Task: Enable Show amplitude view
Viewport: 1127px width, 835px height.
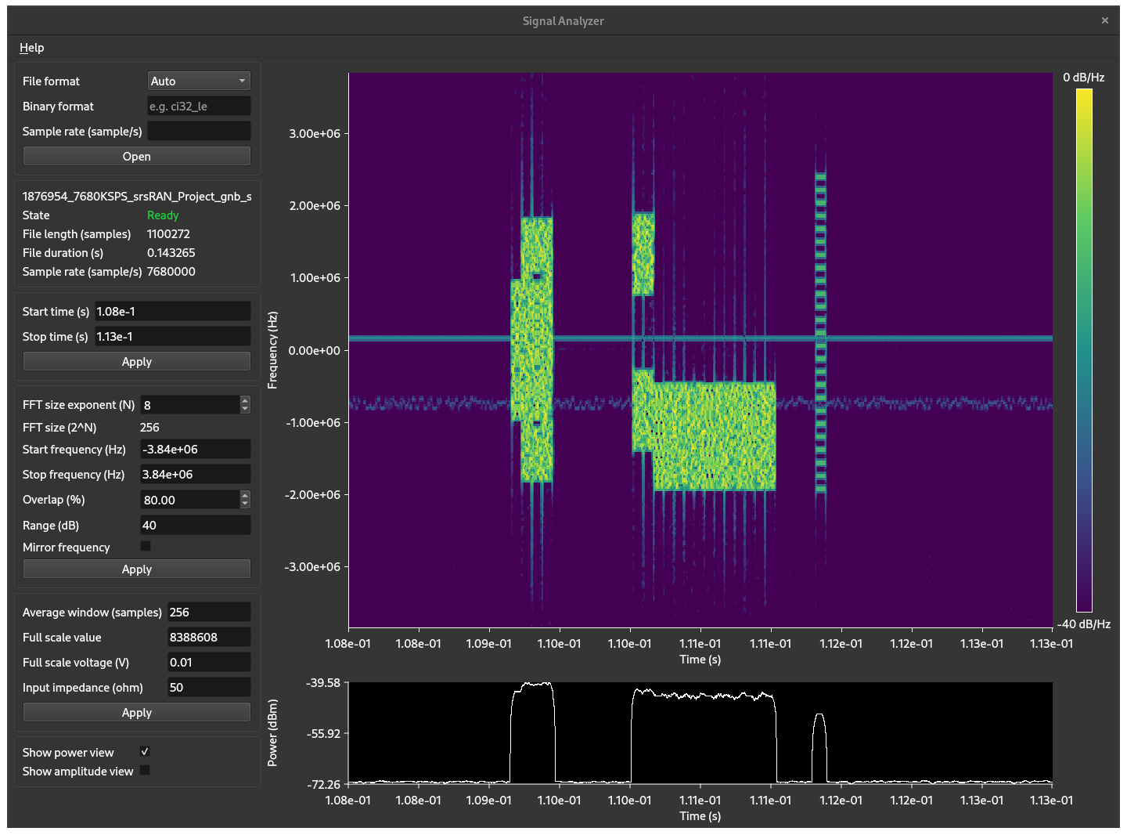Action: 144,770
